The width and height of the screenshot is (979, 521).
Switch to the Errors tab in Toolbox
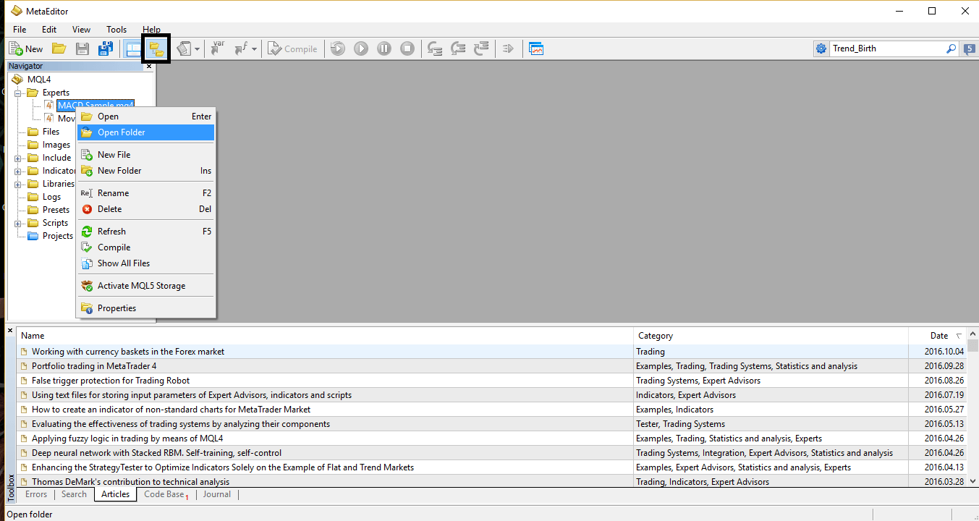click(x=36, y=494)
